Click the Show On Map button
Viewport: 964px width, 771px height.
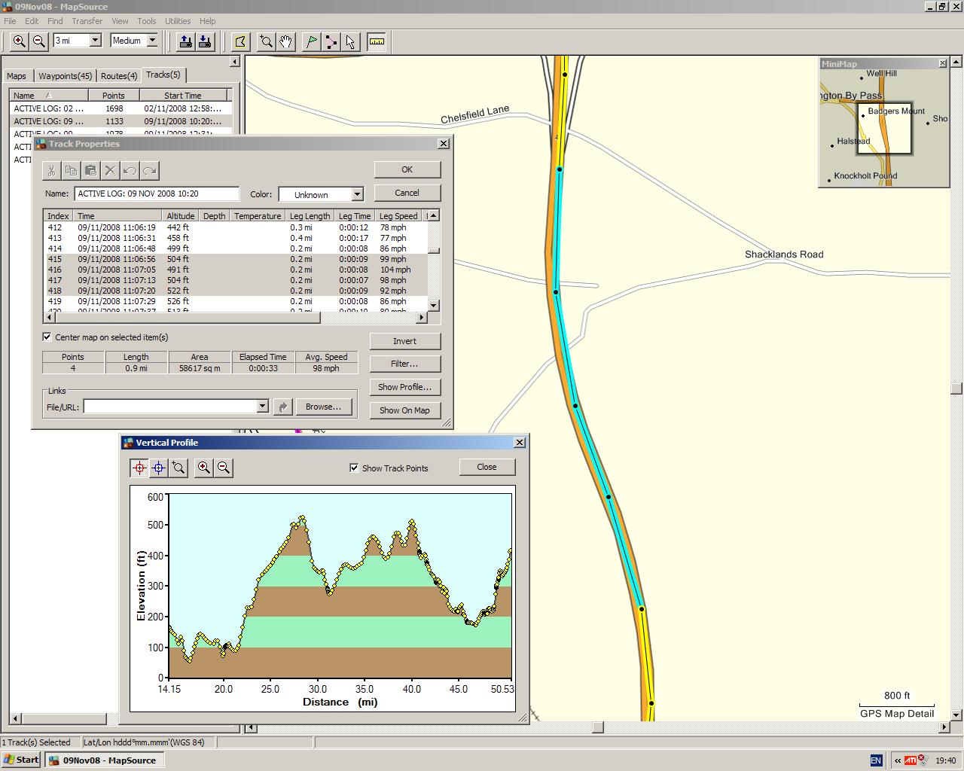[404, 410]
